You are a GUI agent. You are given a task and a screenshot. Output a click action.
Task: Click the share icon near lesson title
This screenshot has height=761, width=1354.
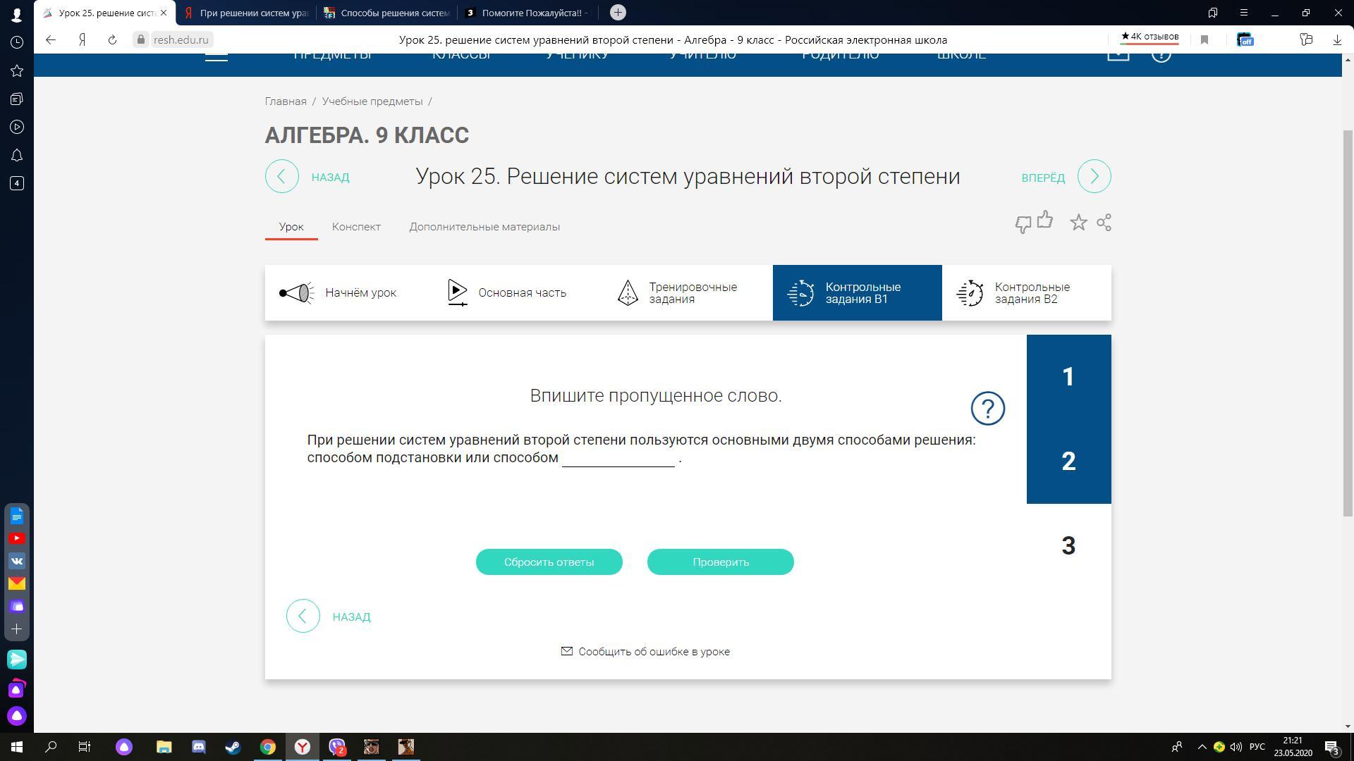(1104, 223)
